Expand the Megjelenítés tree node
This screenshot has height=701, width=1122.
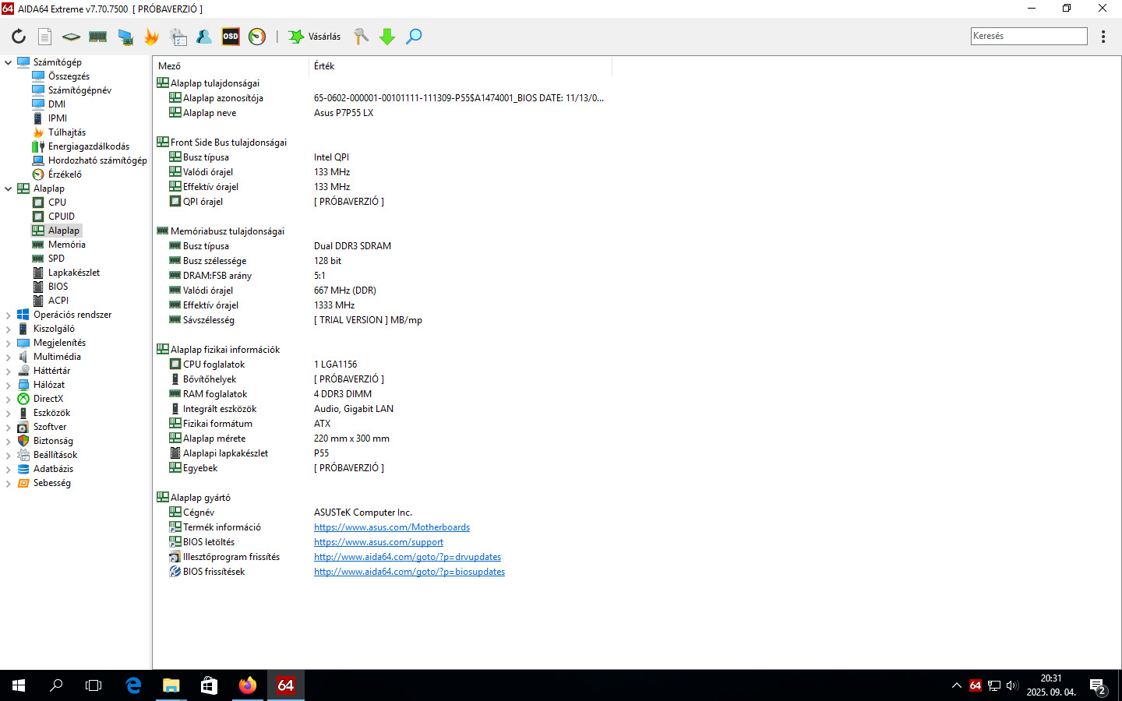[9, 343]
